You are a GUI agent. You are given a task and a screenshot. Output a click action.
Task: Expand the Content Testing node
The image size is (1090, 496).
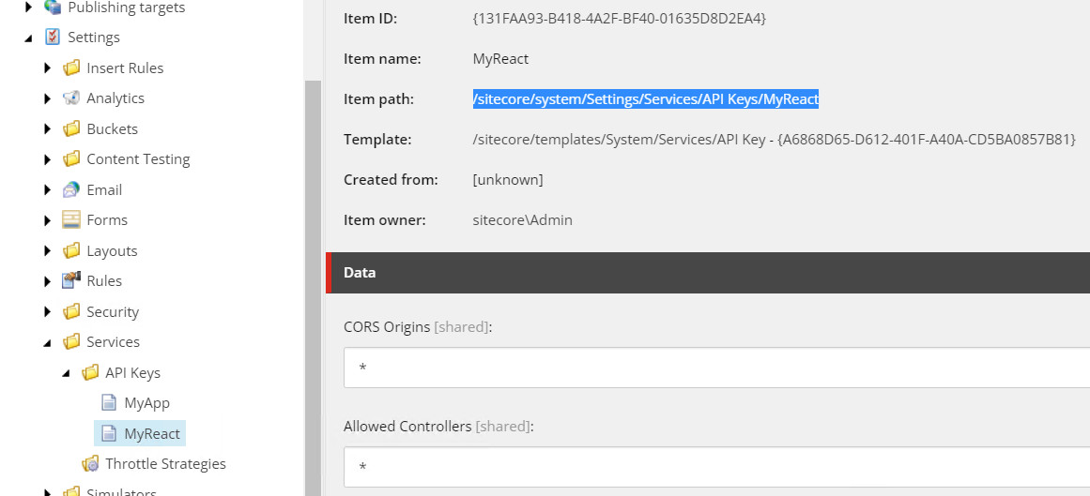click(x=47, y=159)
